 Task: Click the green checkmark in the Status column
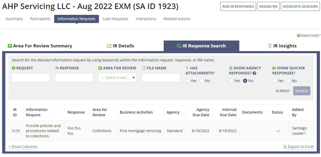(278, 131)
